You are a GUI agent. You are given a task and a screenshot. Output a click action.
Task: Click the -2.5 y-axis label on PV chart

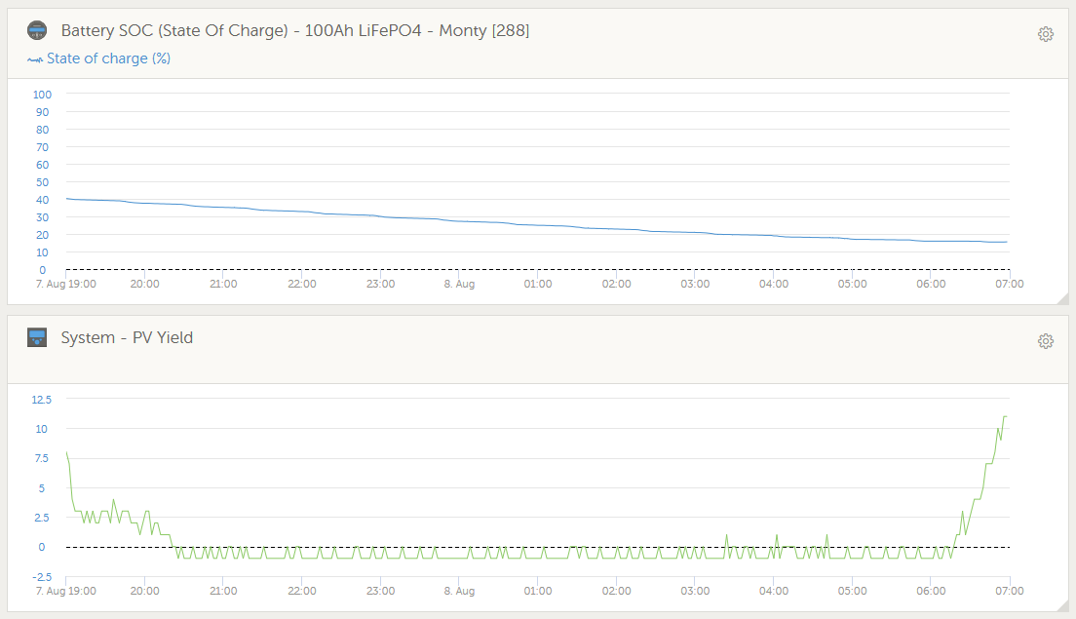tap(42, 577)
